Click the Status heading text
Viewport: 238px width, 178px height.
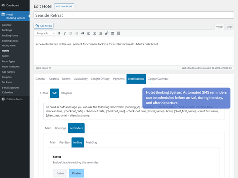[x=57, y=157]
